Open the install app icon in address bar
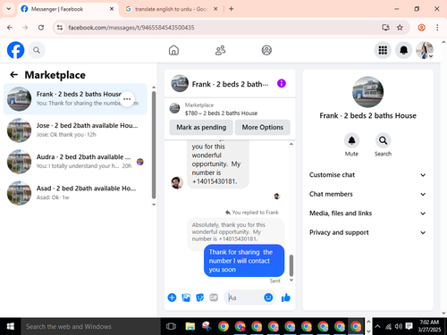447x335 pixels. [x=385, y=28]
